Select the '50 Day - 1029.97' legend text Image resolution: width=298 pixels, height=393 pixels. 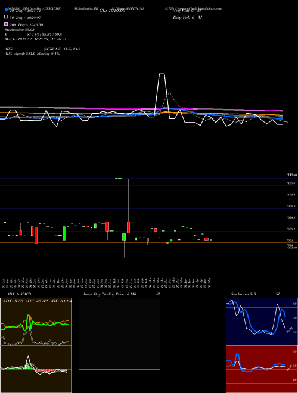pos(25,18)
